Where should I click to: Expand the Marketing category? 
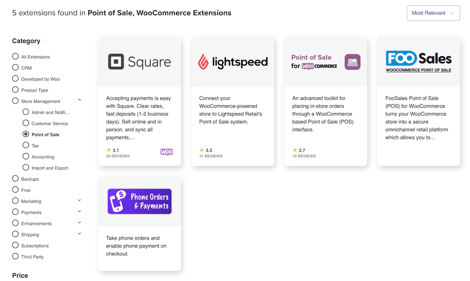[x=79, y=200]
